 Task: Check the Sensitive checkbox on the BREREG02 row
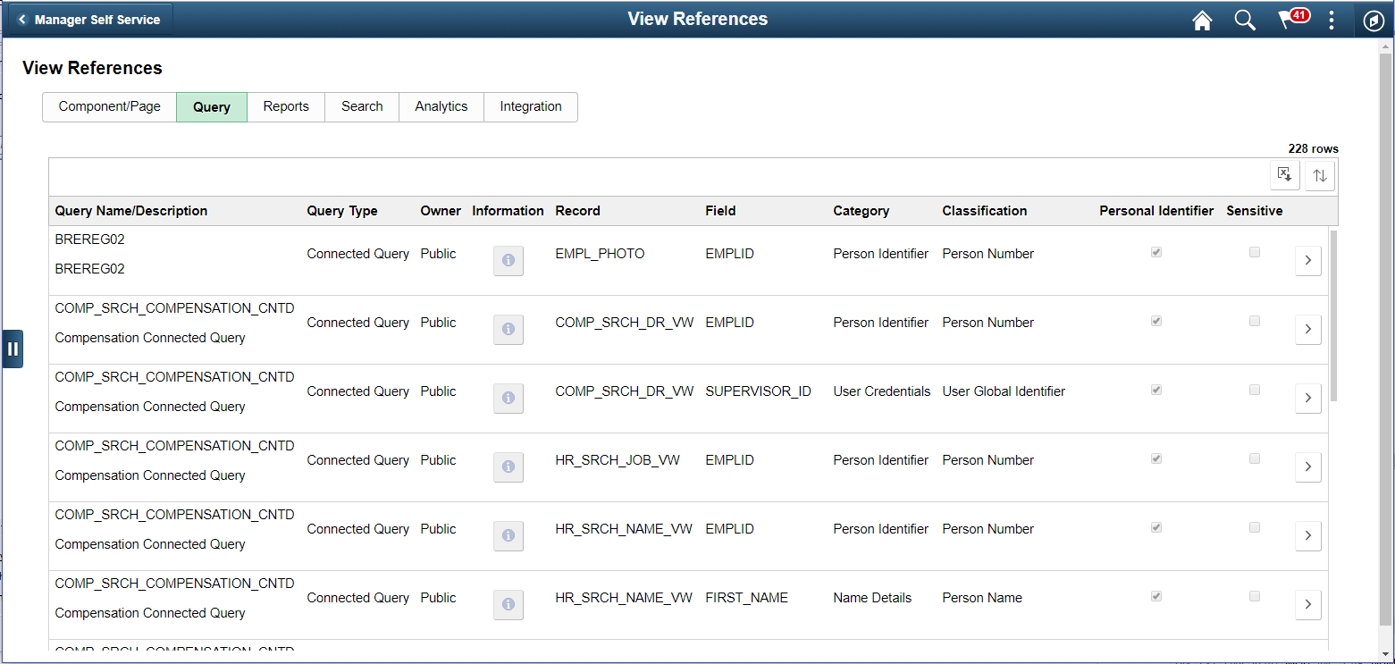click(x=1254, y=251)
